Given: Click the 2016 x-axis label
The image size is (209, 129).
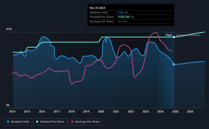Looking at the screenshot, I should [42, 111].
